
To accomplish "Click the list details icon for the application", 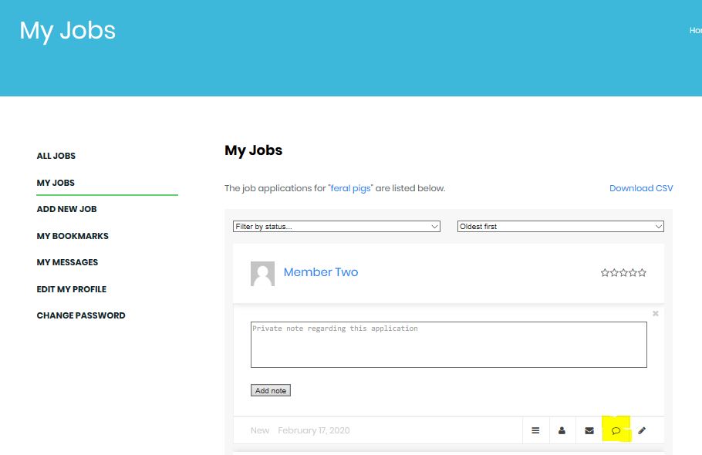I will coord(535,430).
